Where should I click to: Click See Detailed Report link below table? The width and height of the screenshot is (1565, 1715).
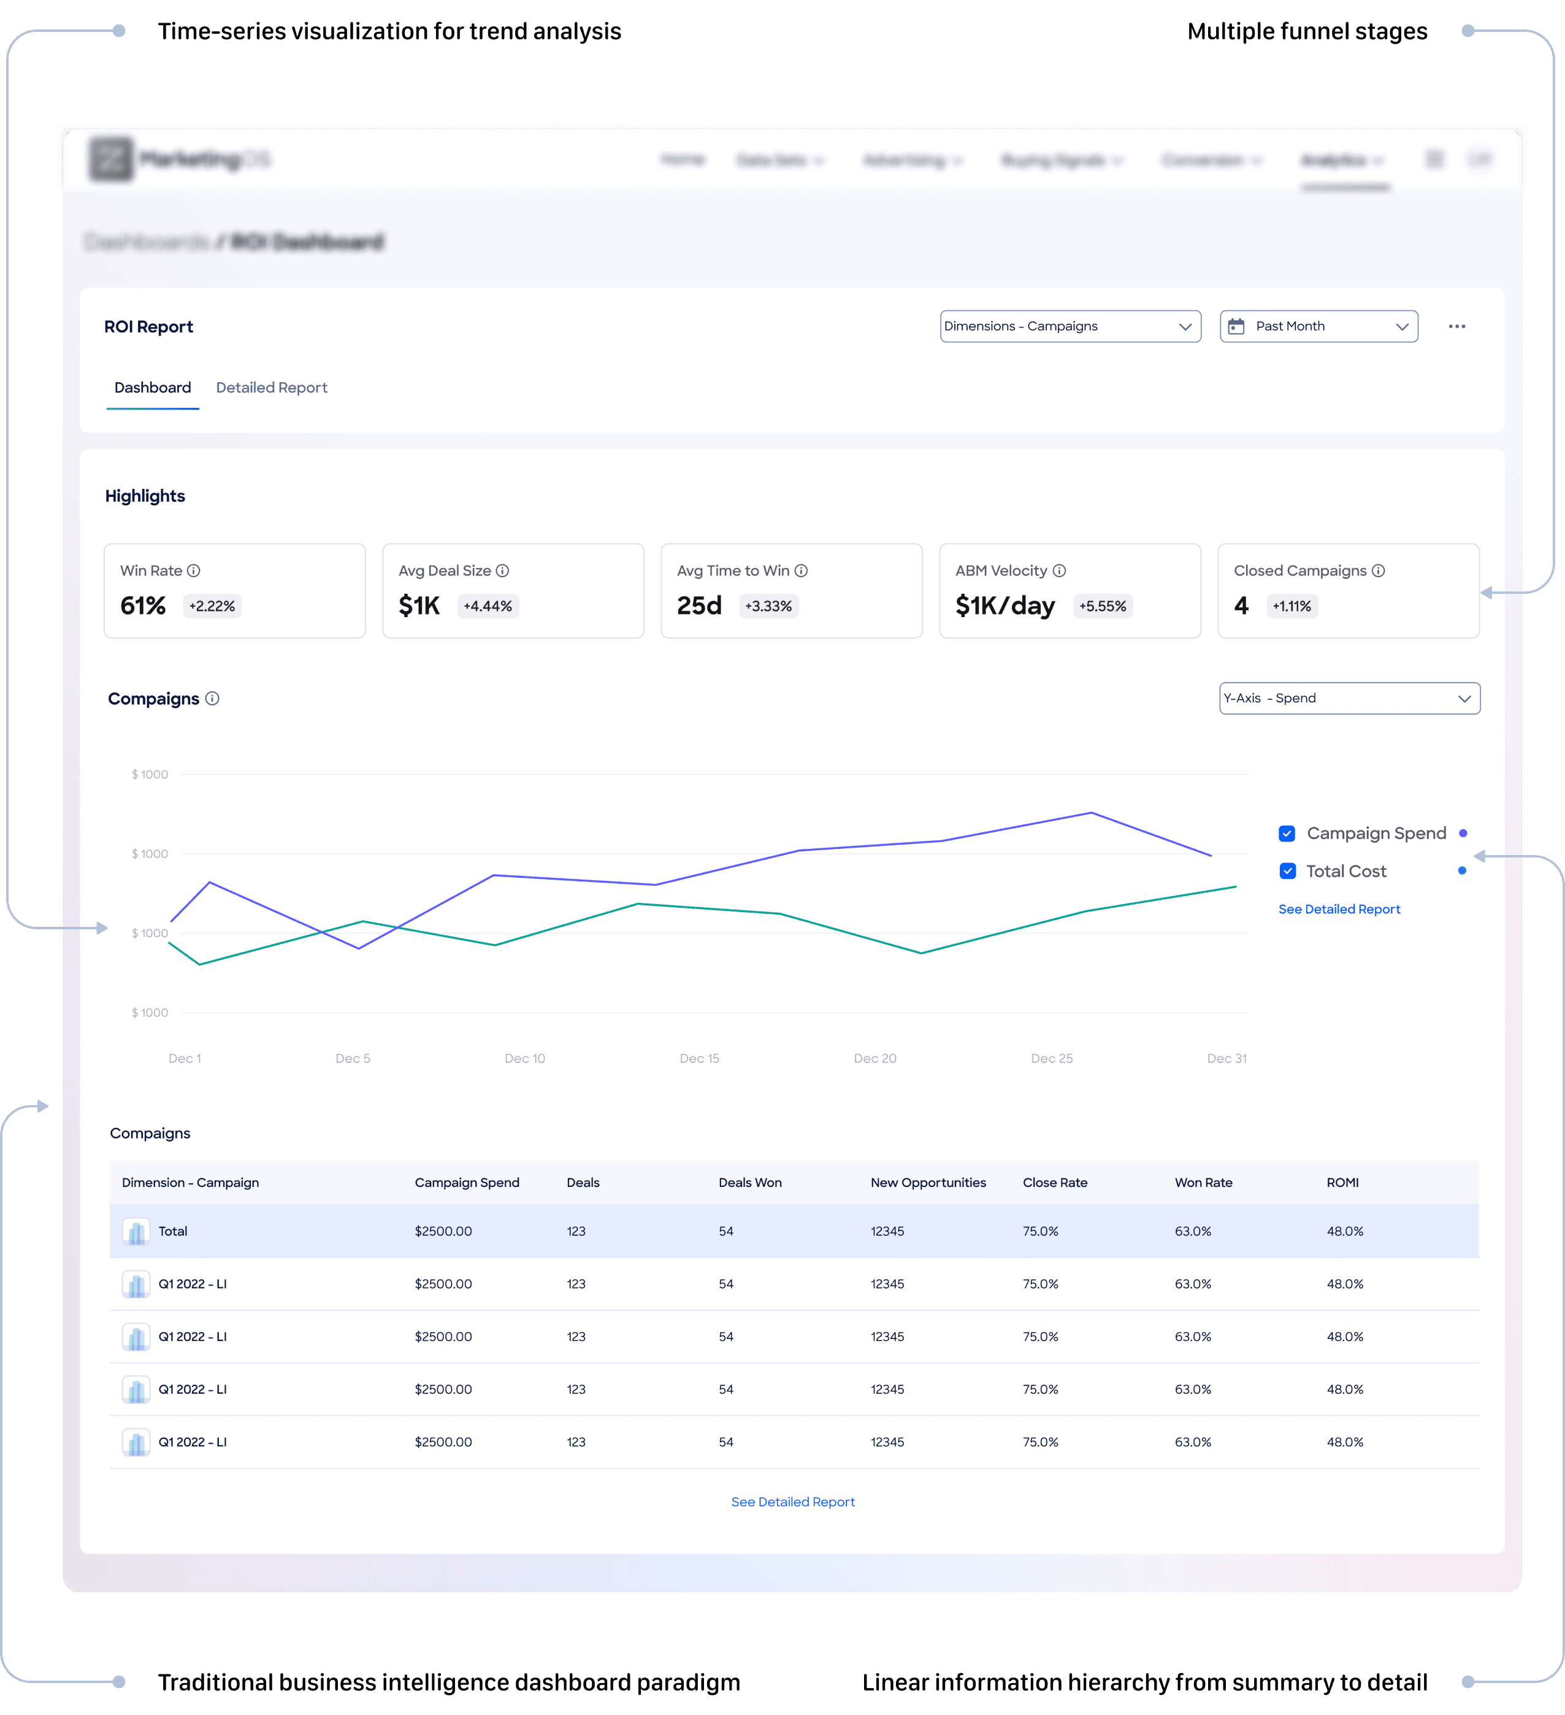click(793, 1502)
